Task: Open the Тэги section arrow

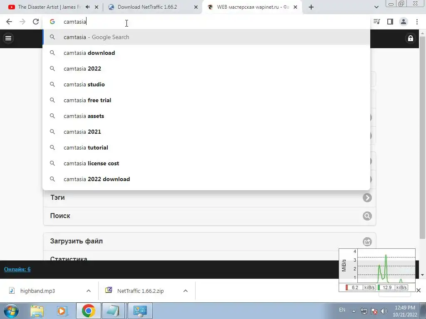Action: [x=367, y=198]
